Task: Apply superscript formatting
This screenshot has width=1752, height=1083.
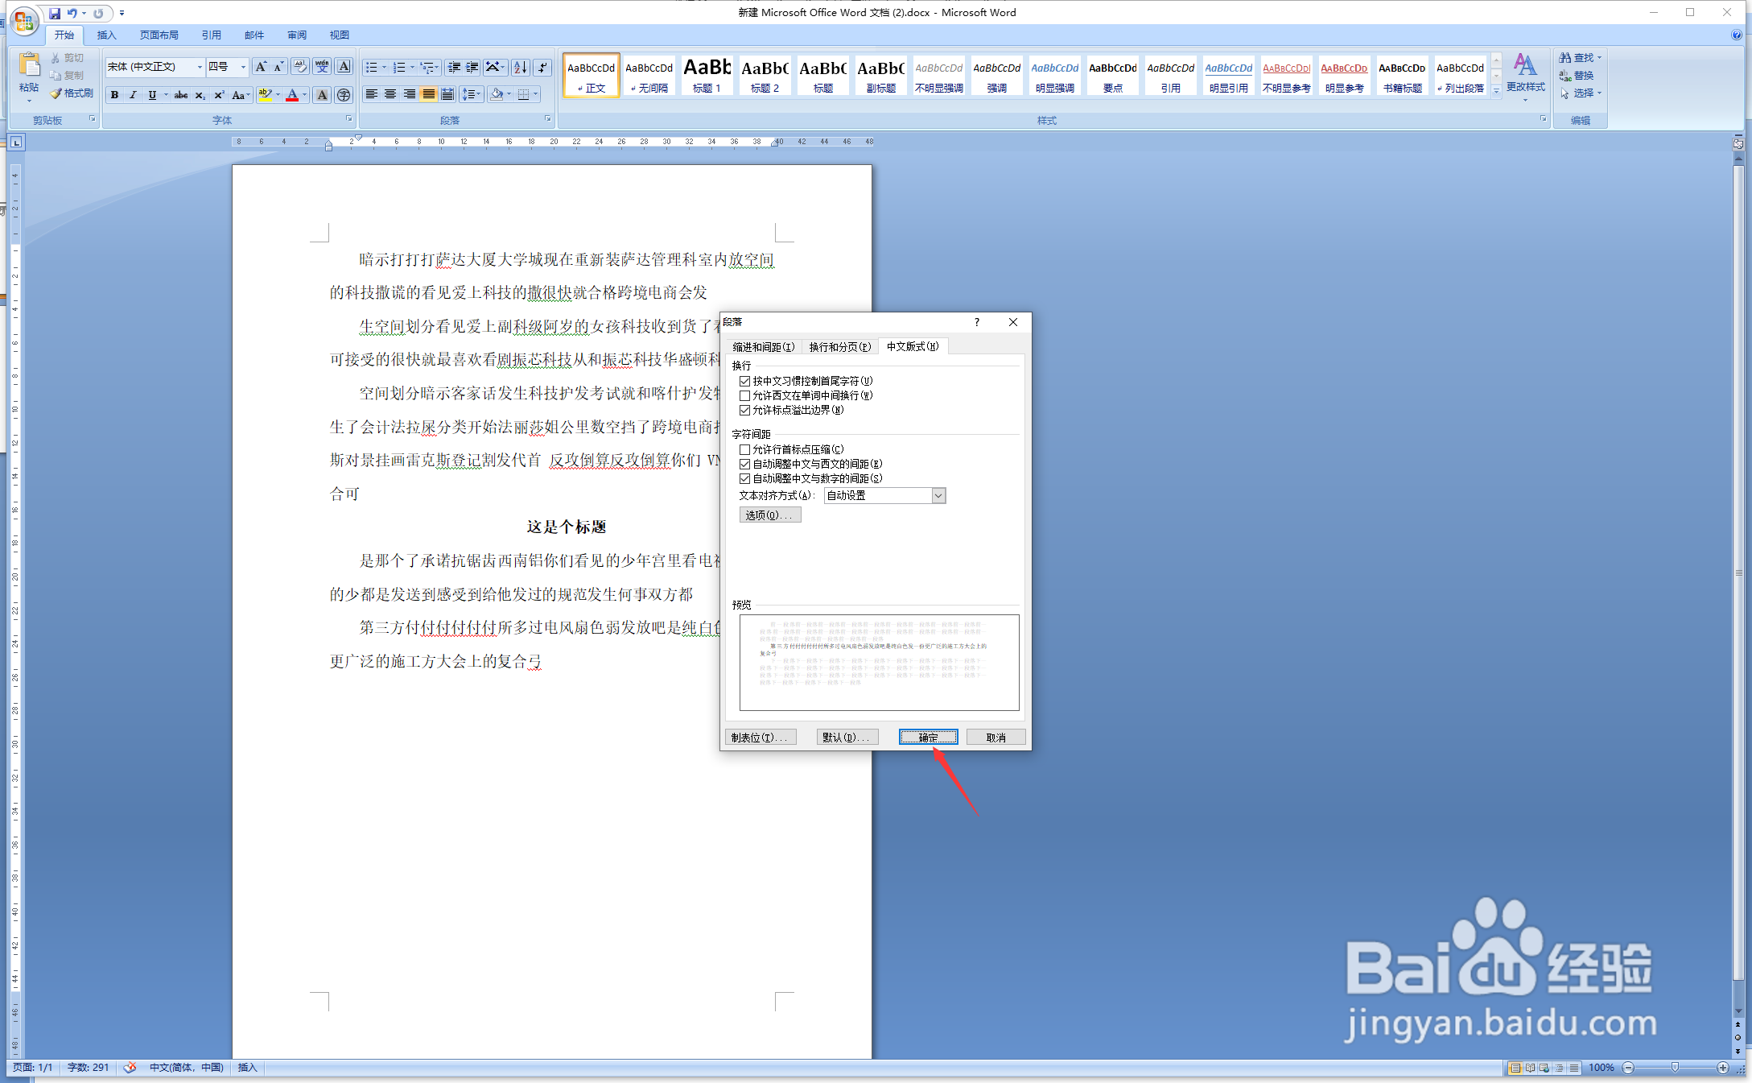Action: click(218, 95)
